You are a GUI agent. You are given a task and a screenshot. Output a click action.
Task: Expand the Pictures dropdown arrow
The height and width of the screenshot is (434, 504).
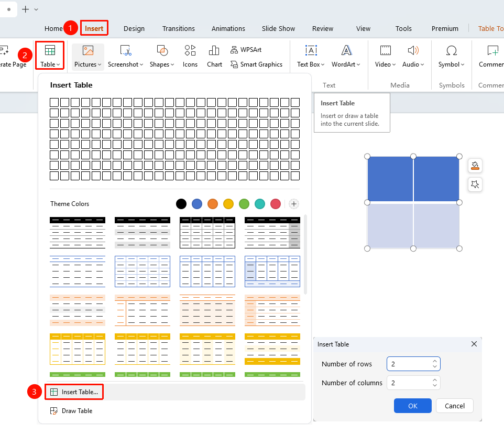point(100,64)
